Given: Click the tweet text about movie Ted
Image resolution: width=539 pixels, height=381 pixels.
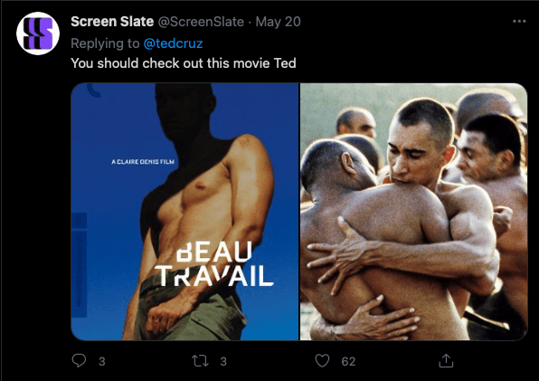Looking at the screenshot, I should coord(184,63).
